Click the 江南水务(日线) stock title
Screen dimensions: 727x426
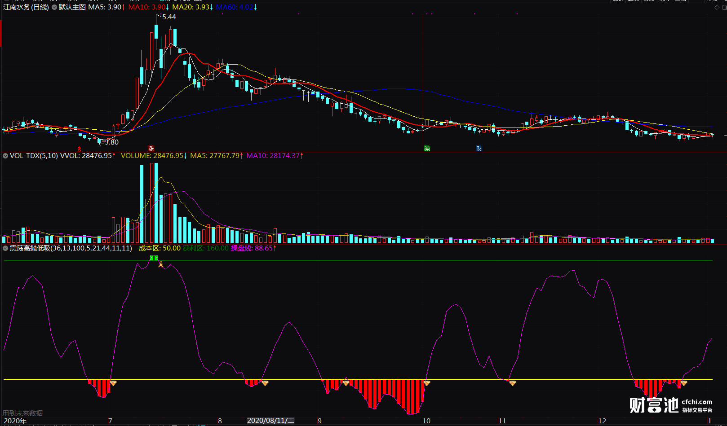coord(26,7)
